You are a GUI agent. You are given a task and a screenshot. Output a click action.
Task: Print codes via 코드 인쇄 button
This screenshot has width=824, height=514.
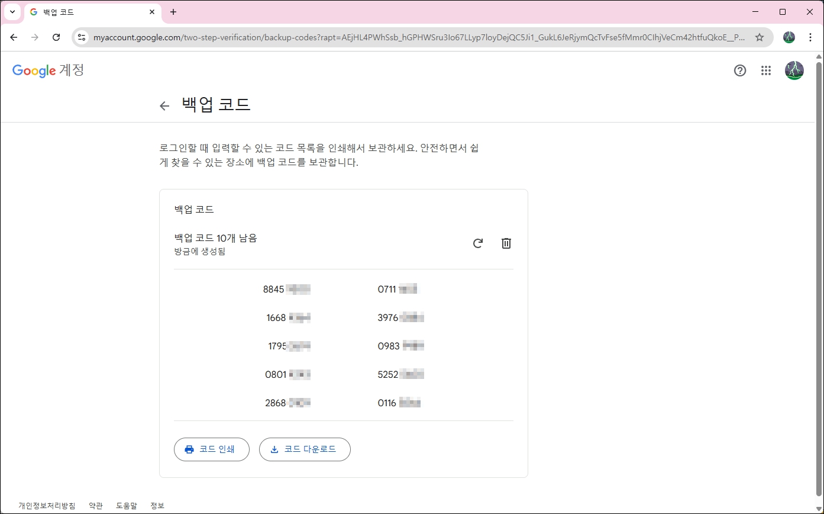(211, 449)
